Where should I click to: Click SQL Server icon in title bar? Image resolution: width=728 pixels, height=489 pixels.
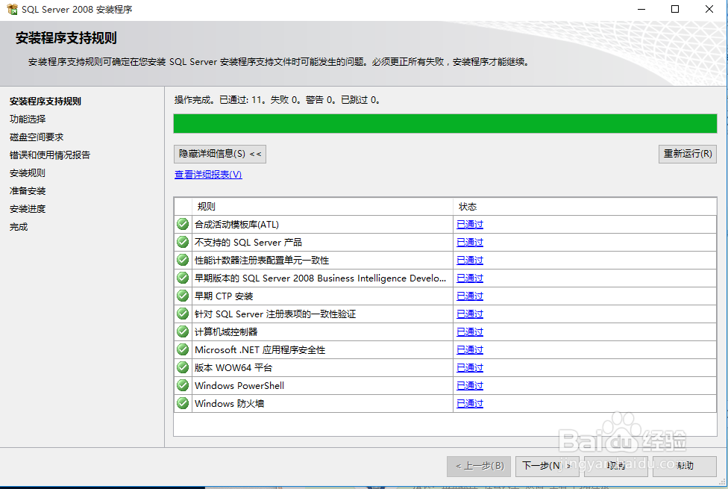[x=10, y=9]
